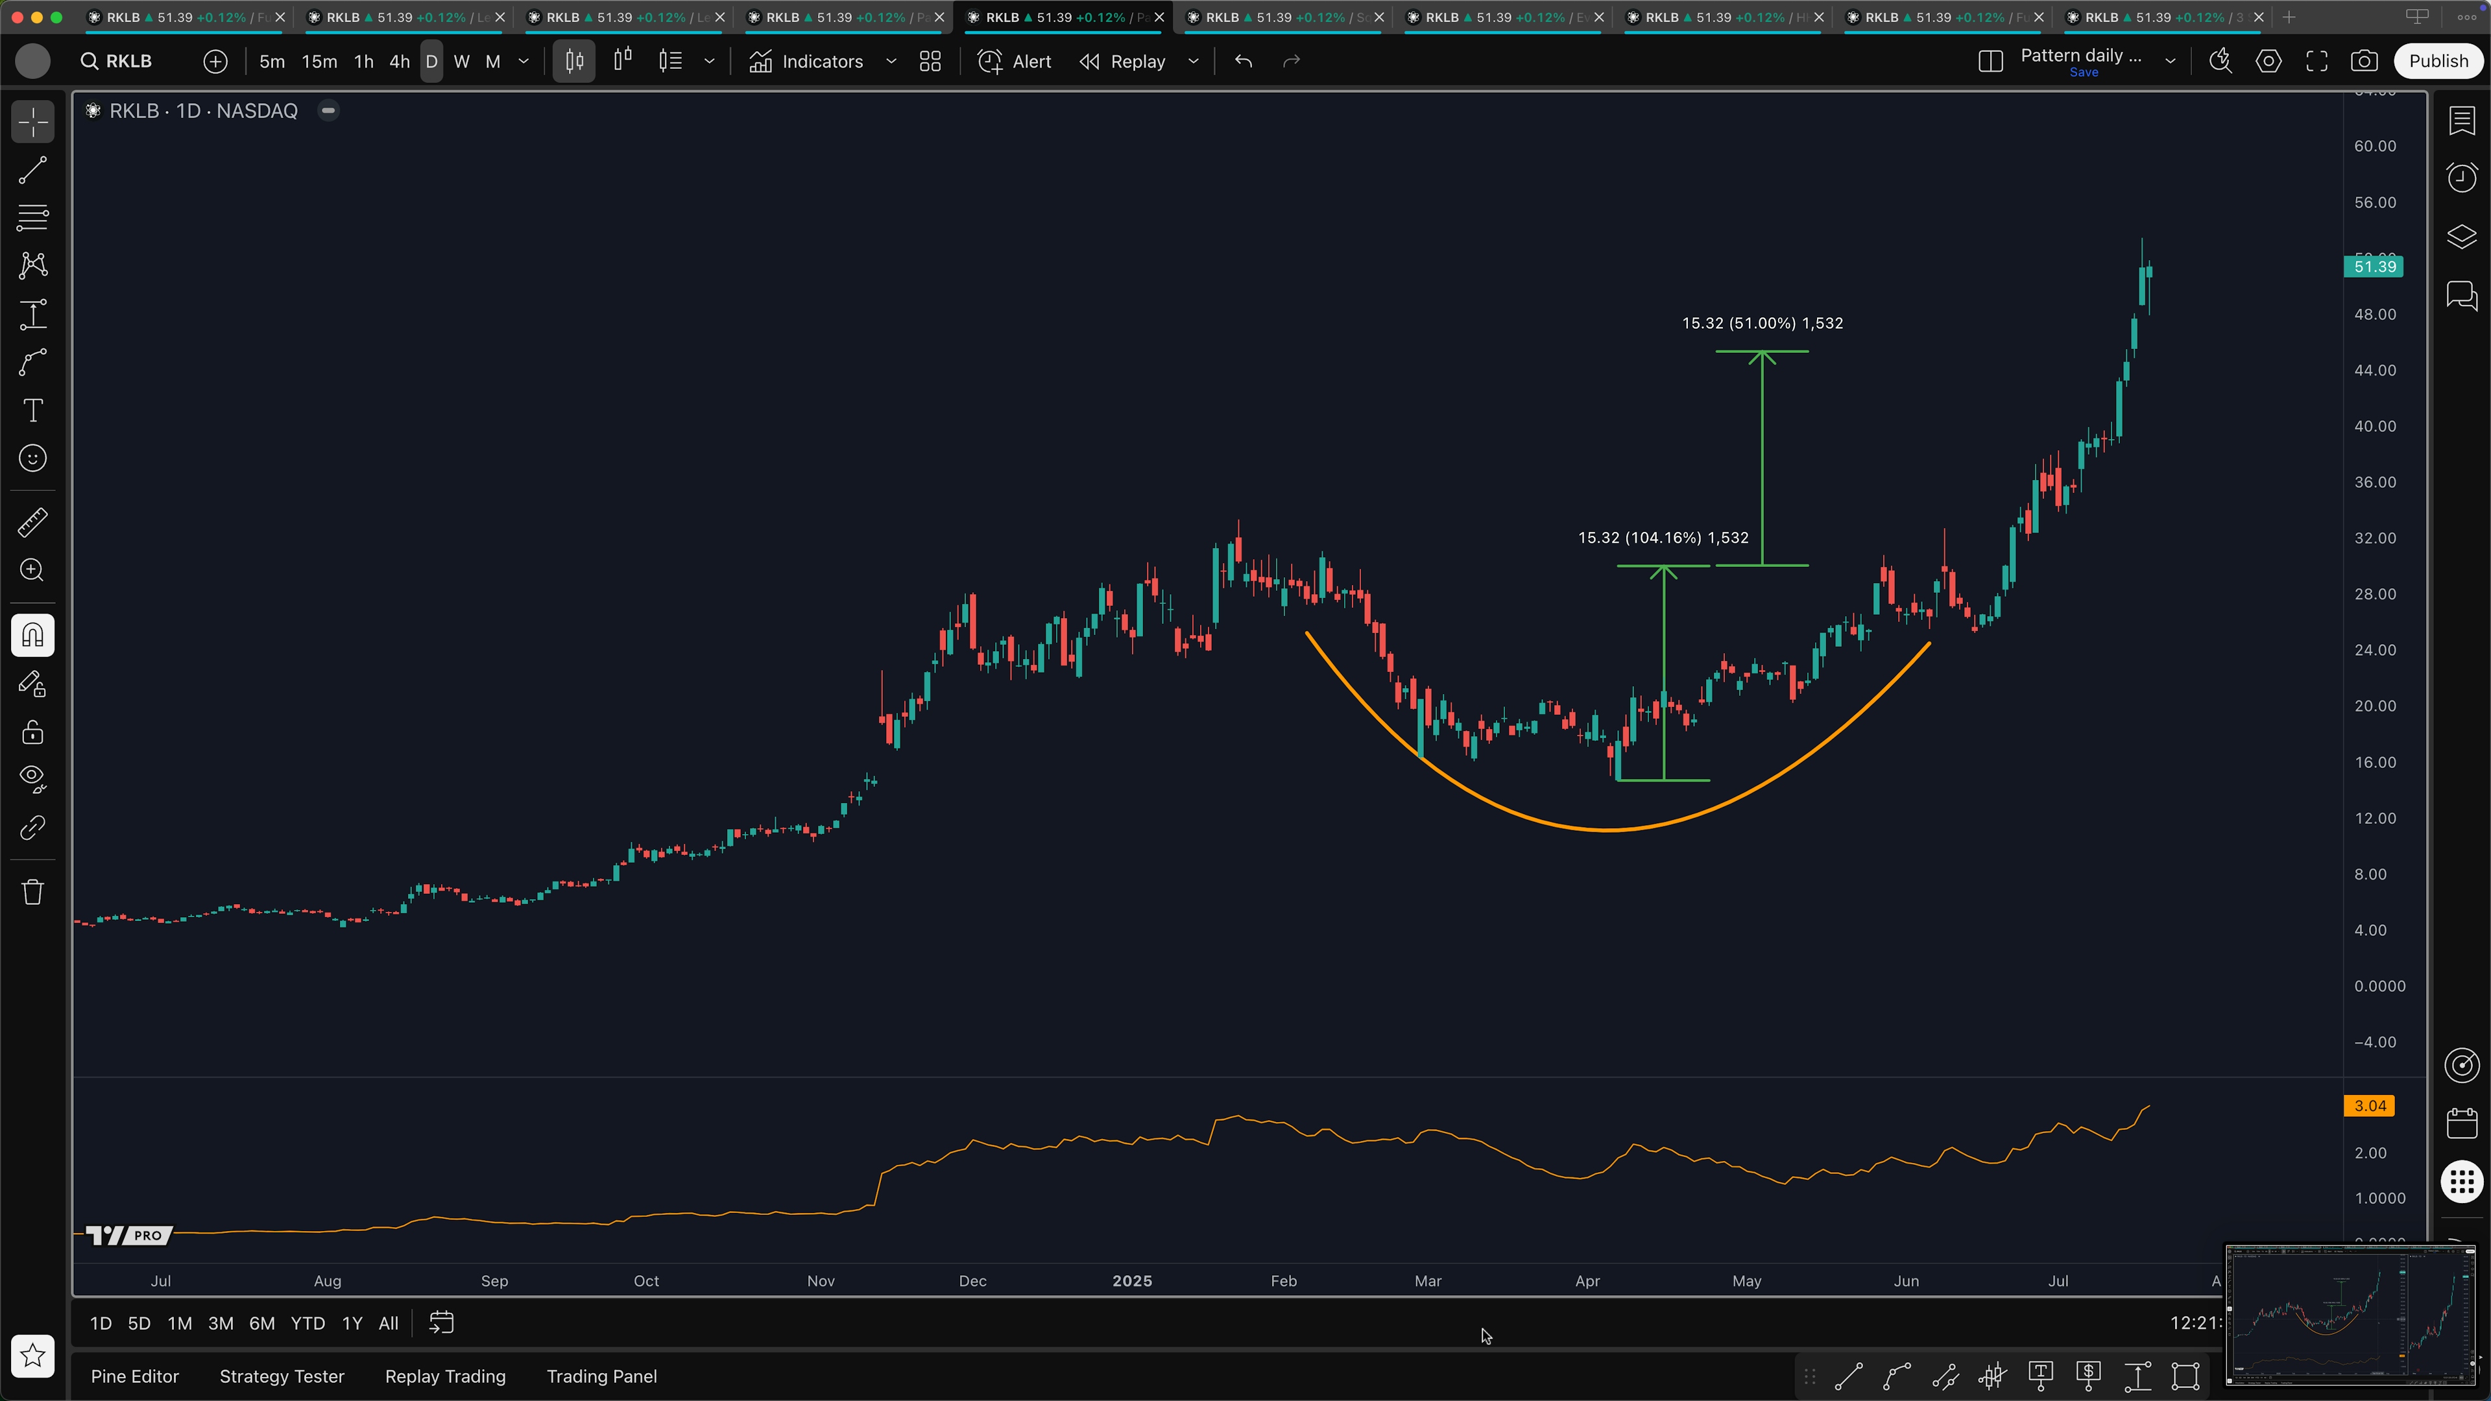Create an Alert
The height and width of the screenshot is (1401, 2491).
pyautogui.click(x=1015, y=62)
